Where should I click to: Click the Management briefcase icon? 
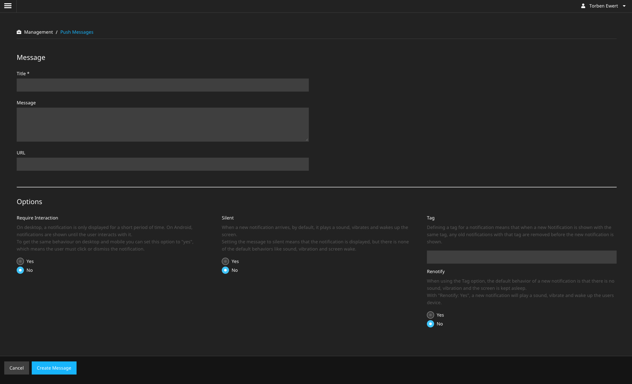19,32
